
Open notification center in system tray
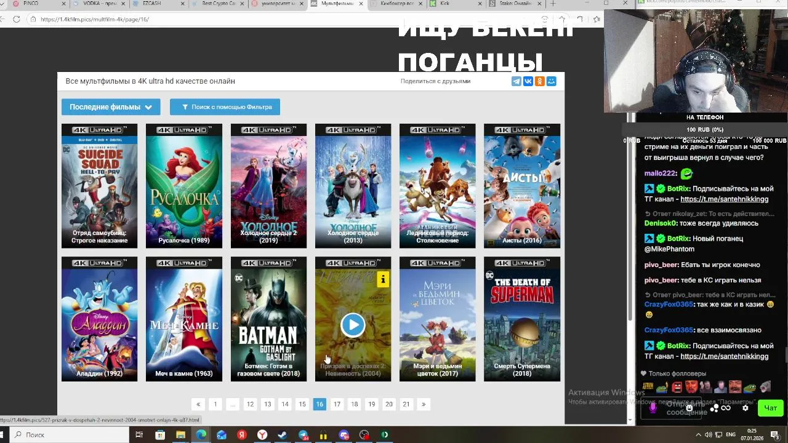point(775,435)
